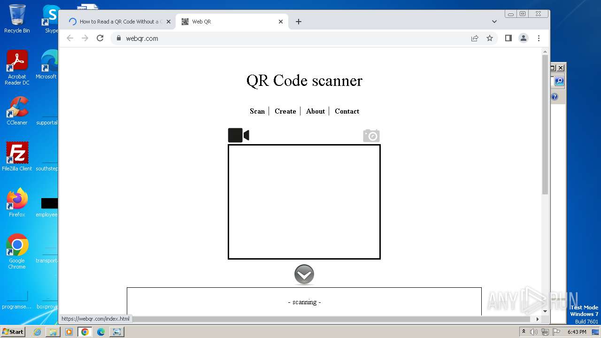This screenshot has width=601, height=338.
Task: Click search icon in background window
Action: coord(559,81)
